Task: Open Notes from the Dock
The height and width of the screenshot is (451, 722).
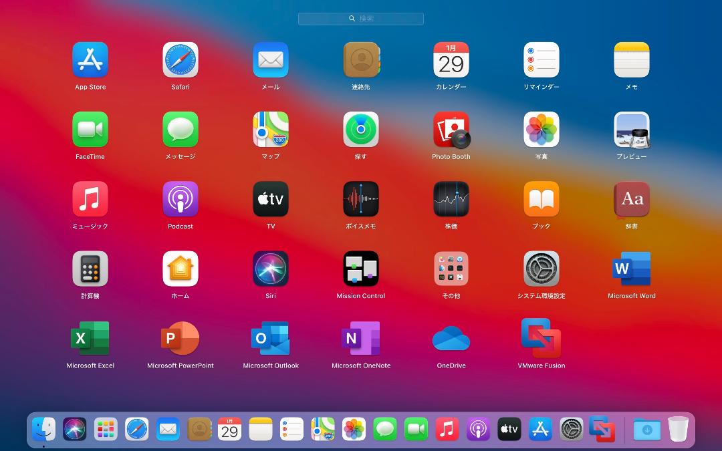Action: (x=261, y=430)
